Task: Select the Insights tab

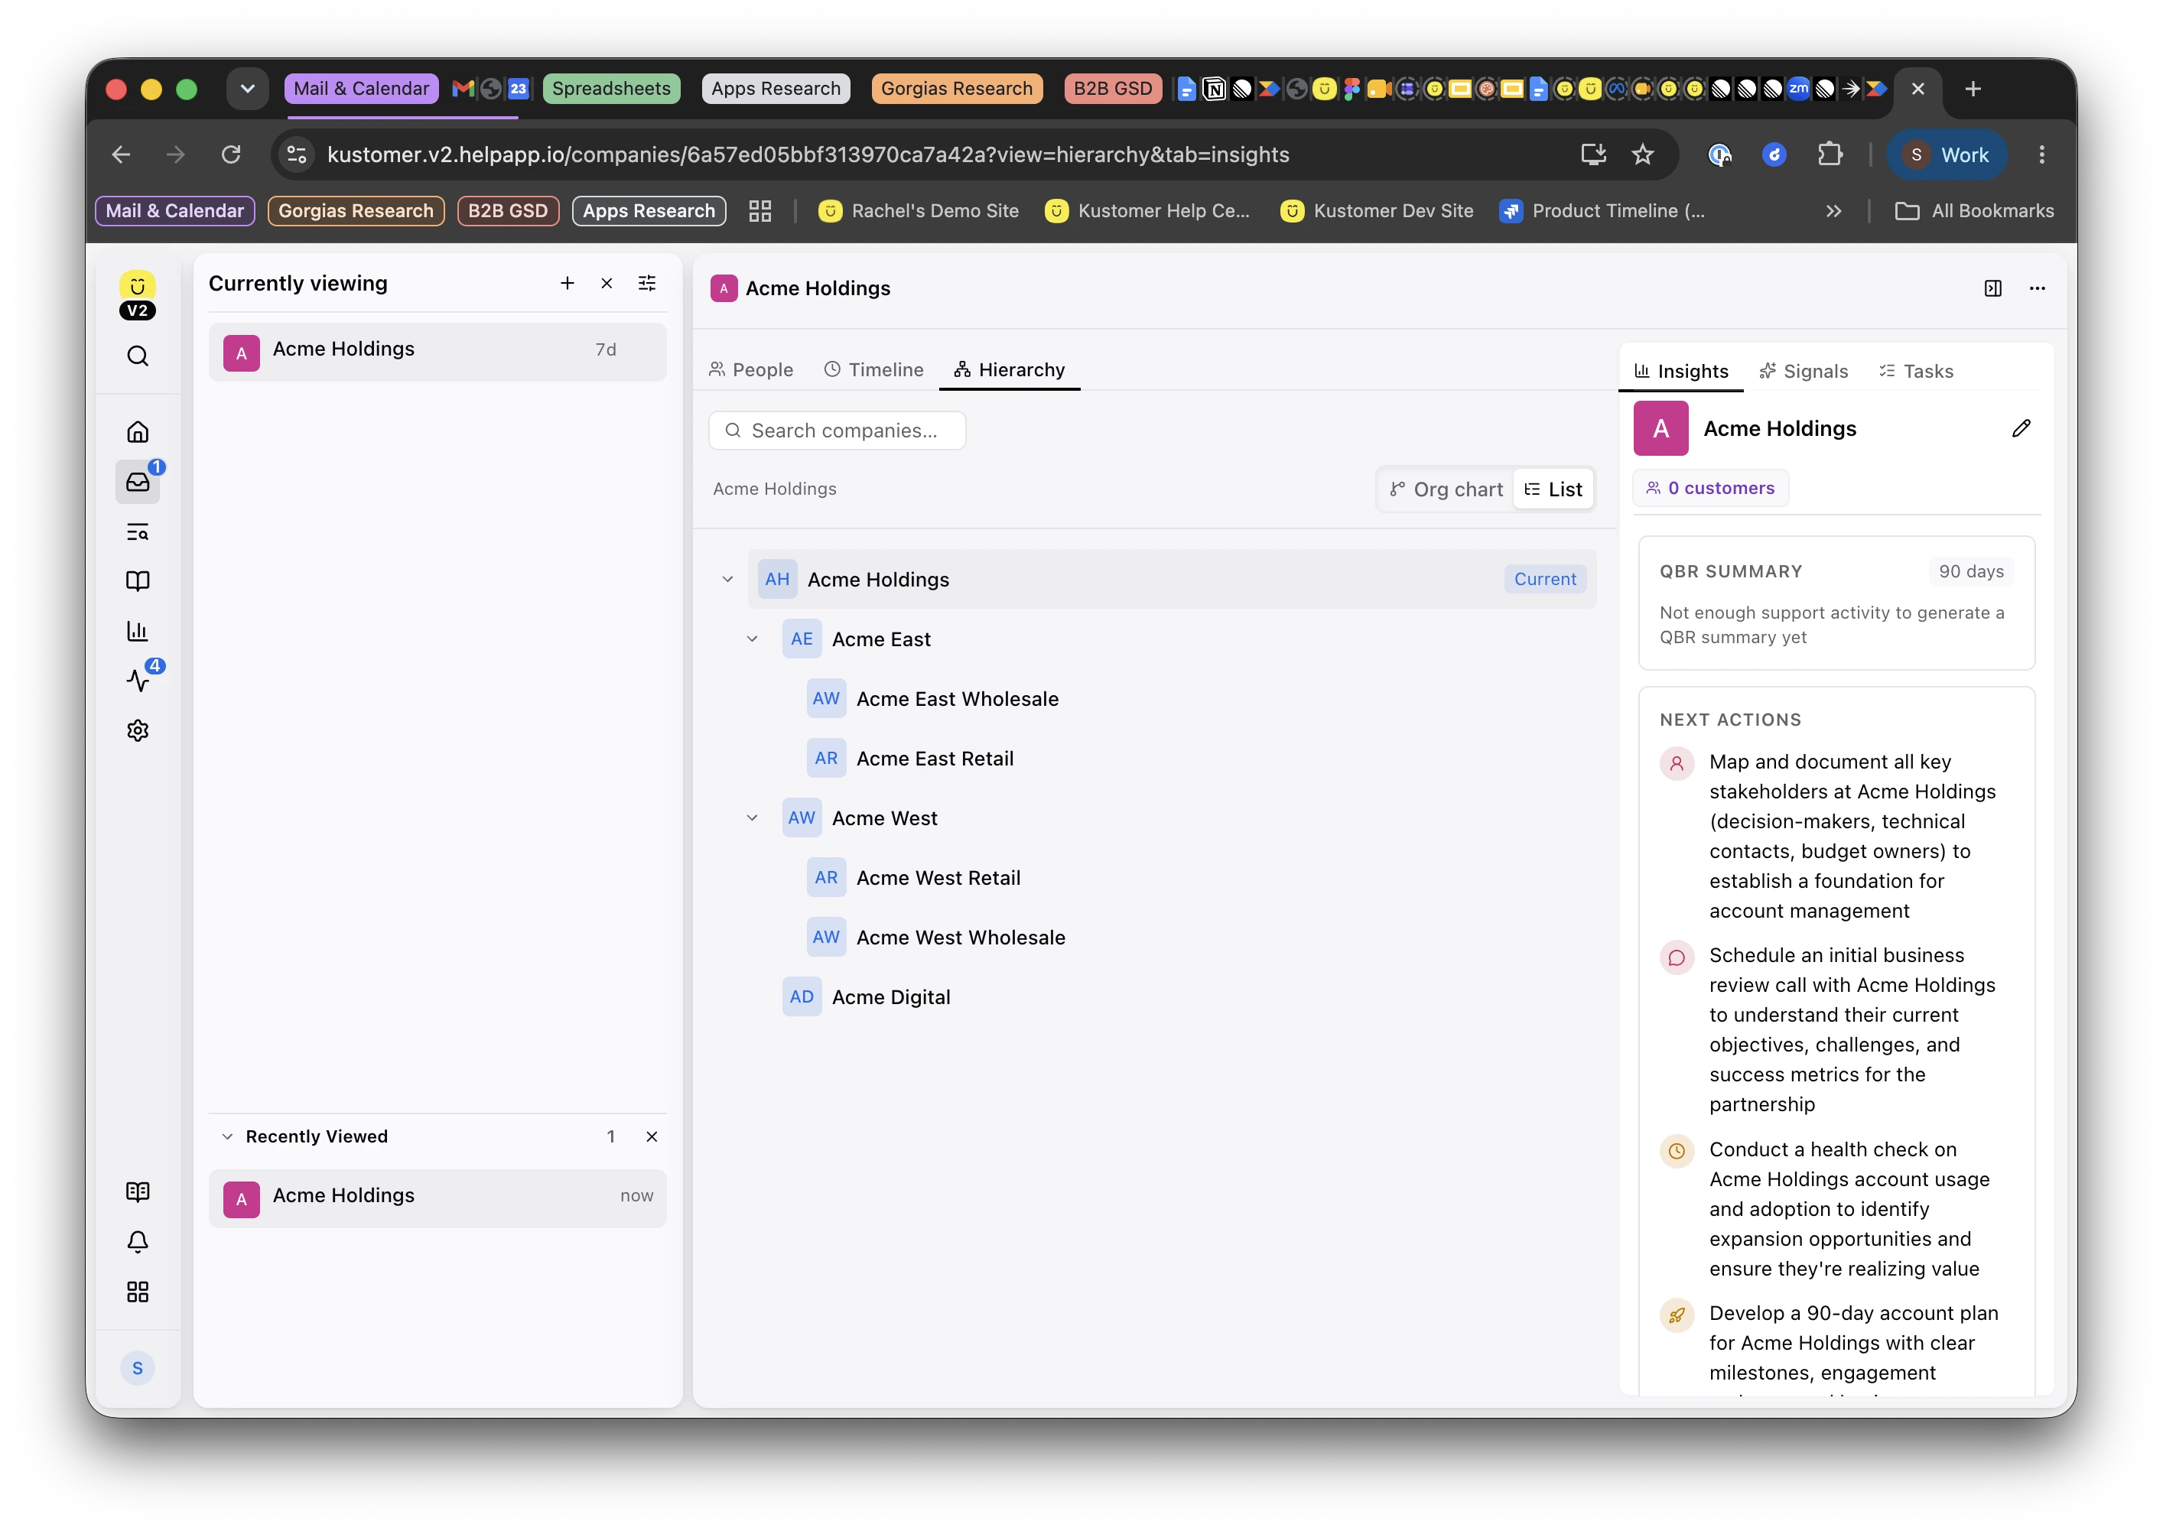Action: 1681,372
